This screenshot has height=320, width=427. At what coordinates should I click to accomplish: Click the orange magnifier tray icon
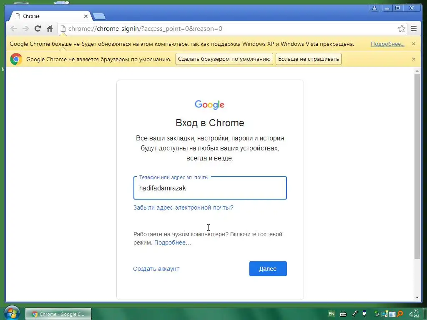pos(400,314)
